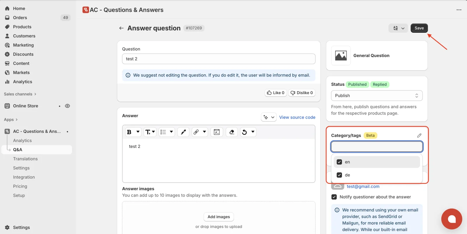Click the Save button
Image resolution: width=467 pixels, height=234 pixels.
coord(419,28)
